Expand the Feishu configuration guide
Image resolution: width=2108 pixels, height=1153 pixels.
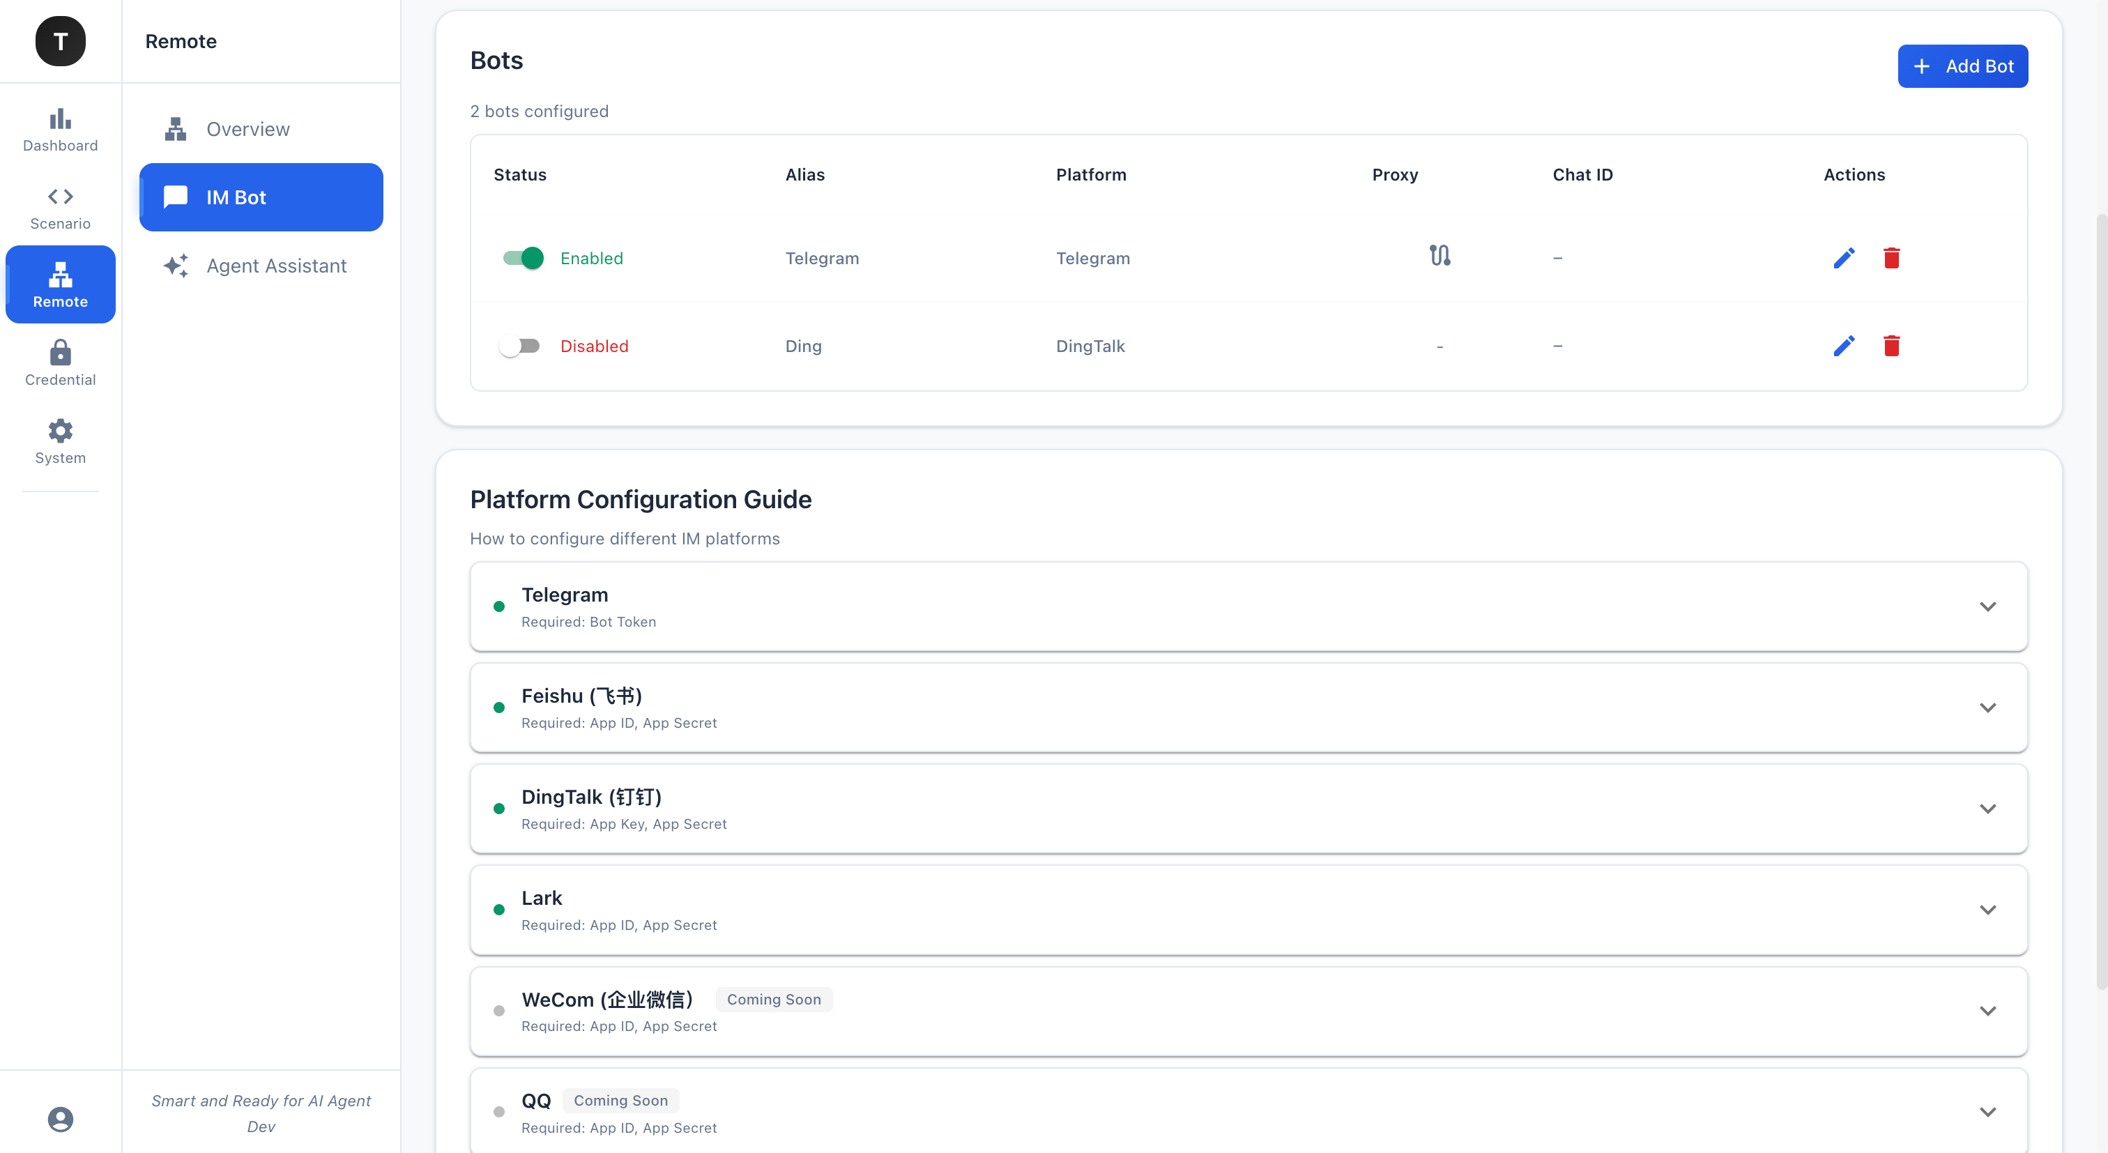coord(1987,708)
